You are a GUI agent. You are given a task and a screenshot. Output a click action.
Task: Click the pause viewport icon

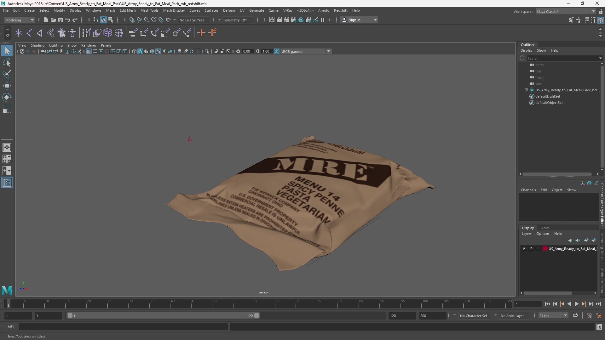(x=323, y=20)
